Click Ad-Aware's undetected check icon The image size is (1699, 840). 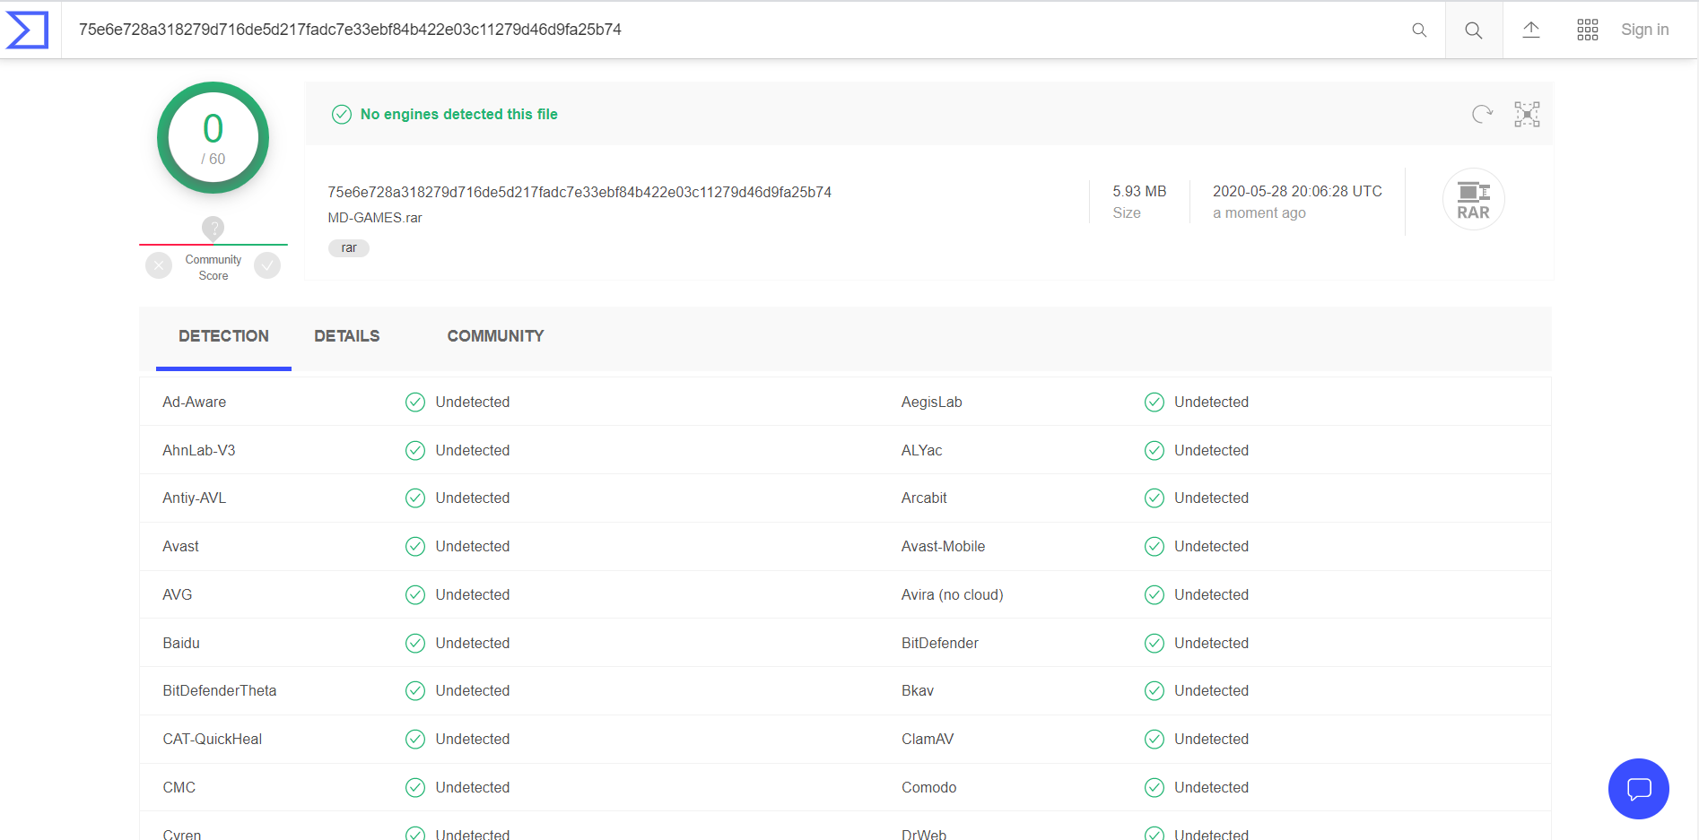(415, 402)
